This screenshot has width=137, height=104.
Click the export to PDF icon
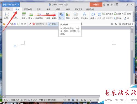click(x=12, y=24)
